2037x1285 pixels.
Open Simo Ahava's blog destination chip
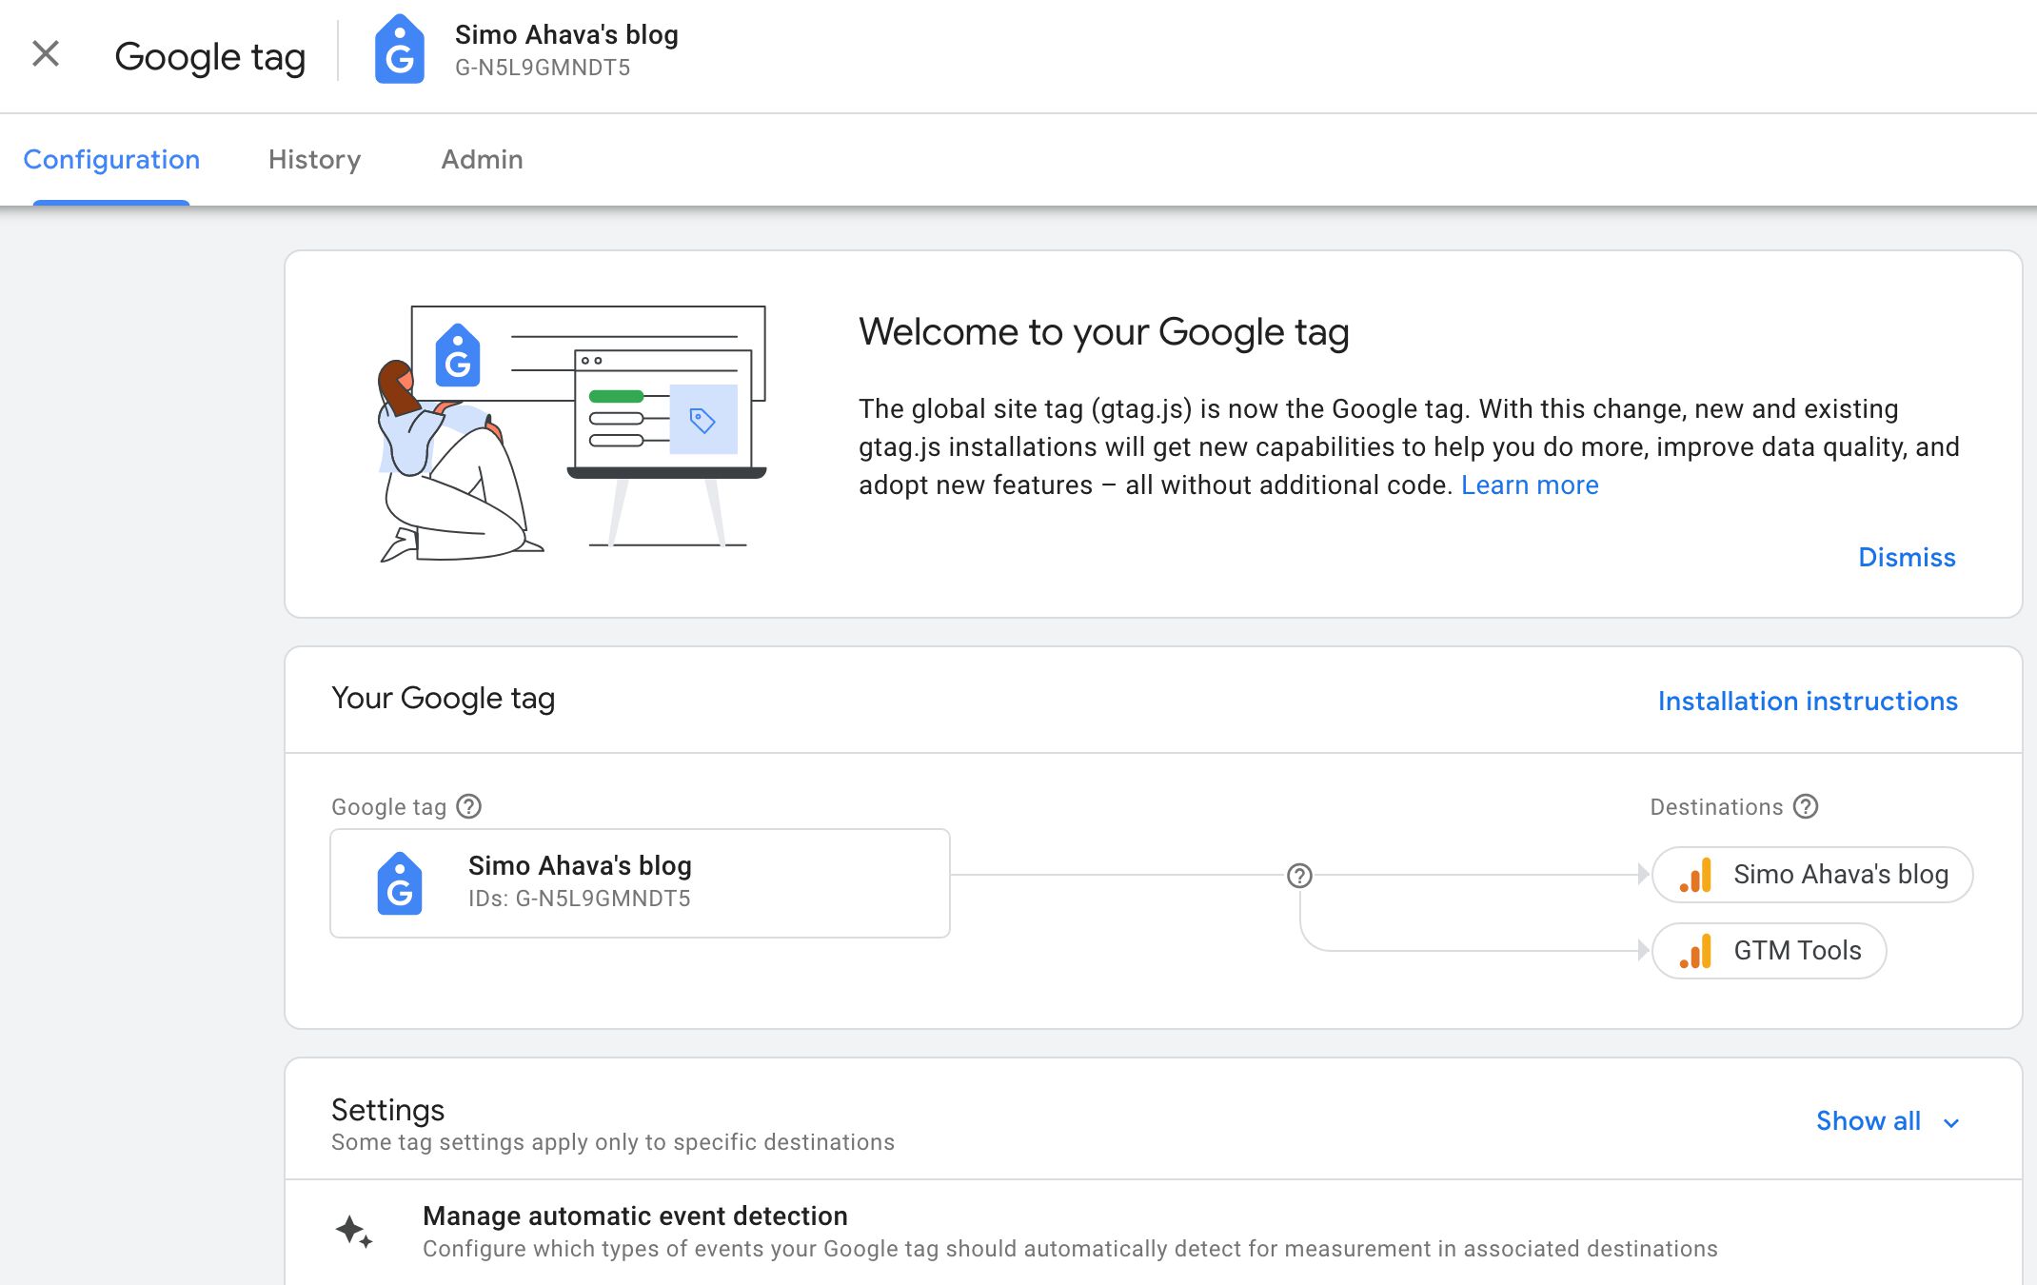(1812, 875)
